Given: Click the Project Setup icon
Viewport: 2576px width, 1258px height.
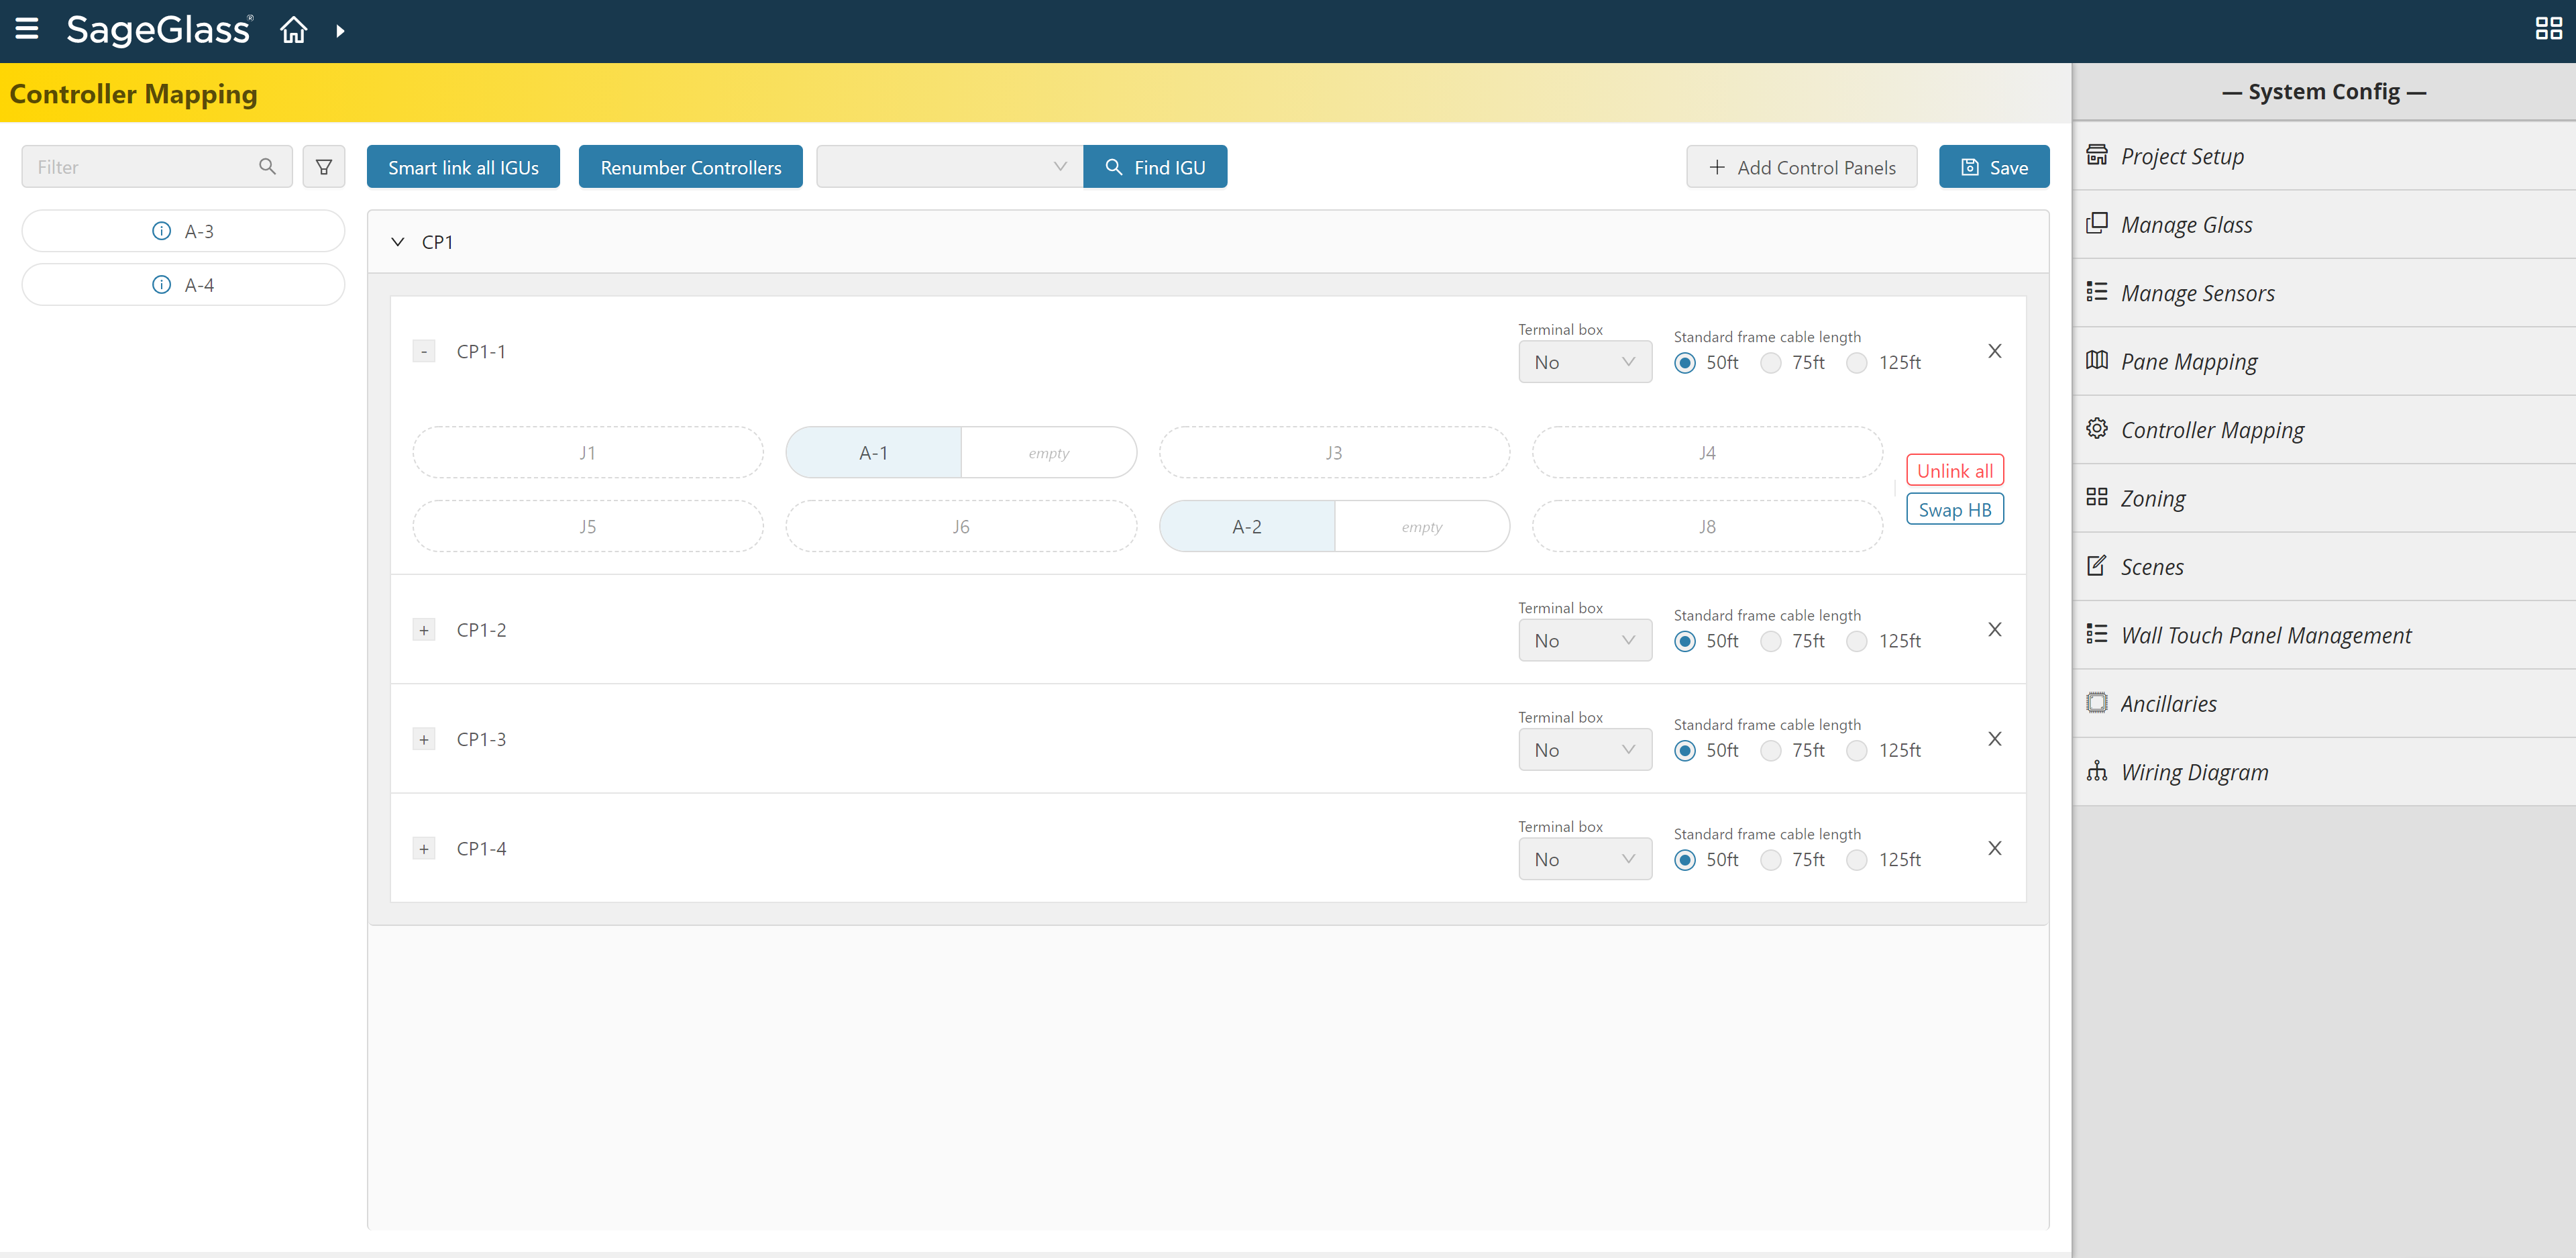Looking at the screenshot, I should pyautogui.click(x=2097, y=155).
